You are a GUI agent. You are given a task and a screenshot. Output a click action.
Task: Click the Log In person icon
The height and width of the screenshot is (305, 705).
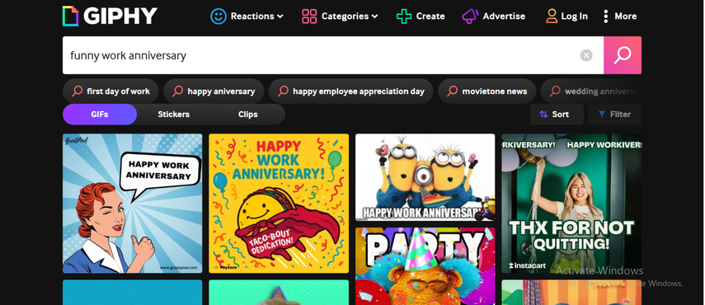point(552,16)
